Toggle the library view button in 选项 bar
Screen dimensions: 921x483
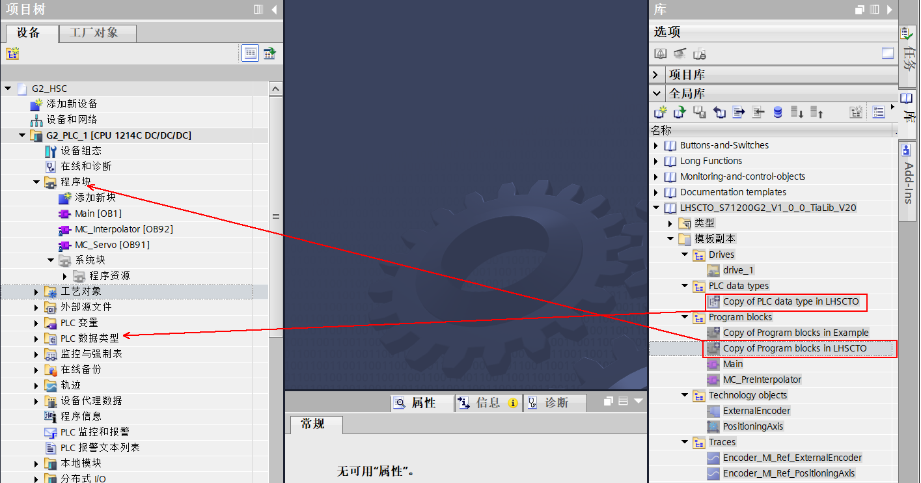coord(888,53)
